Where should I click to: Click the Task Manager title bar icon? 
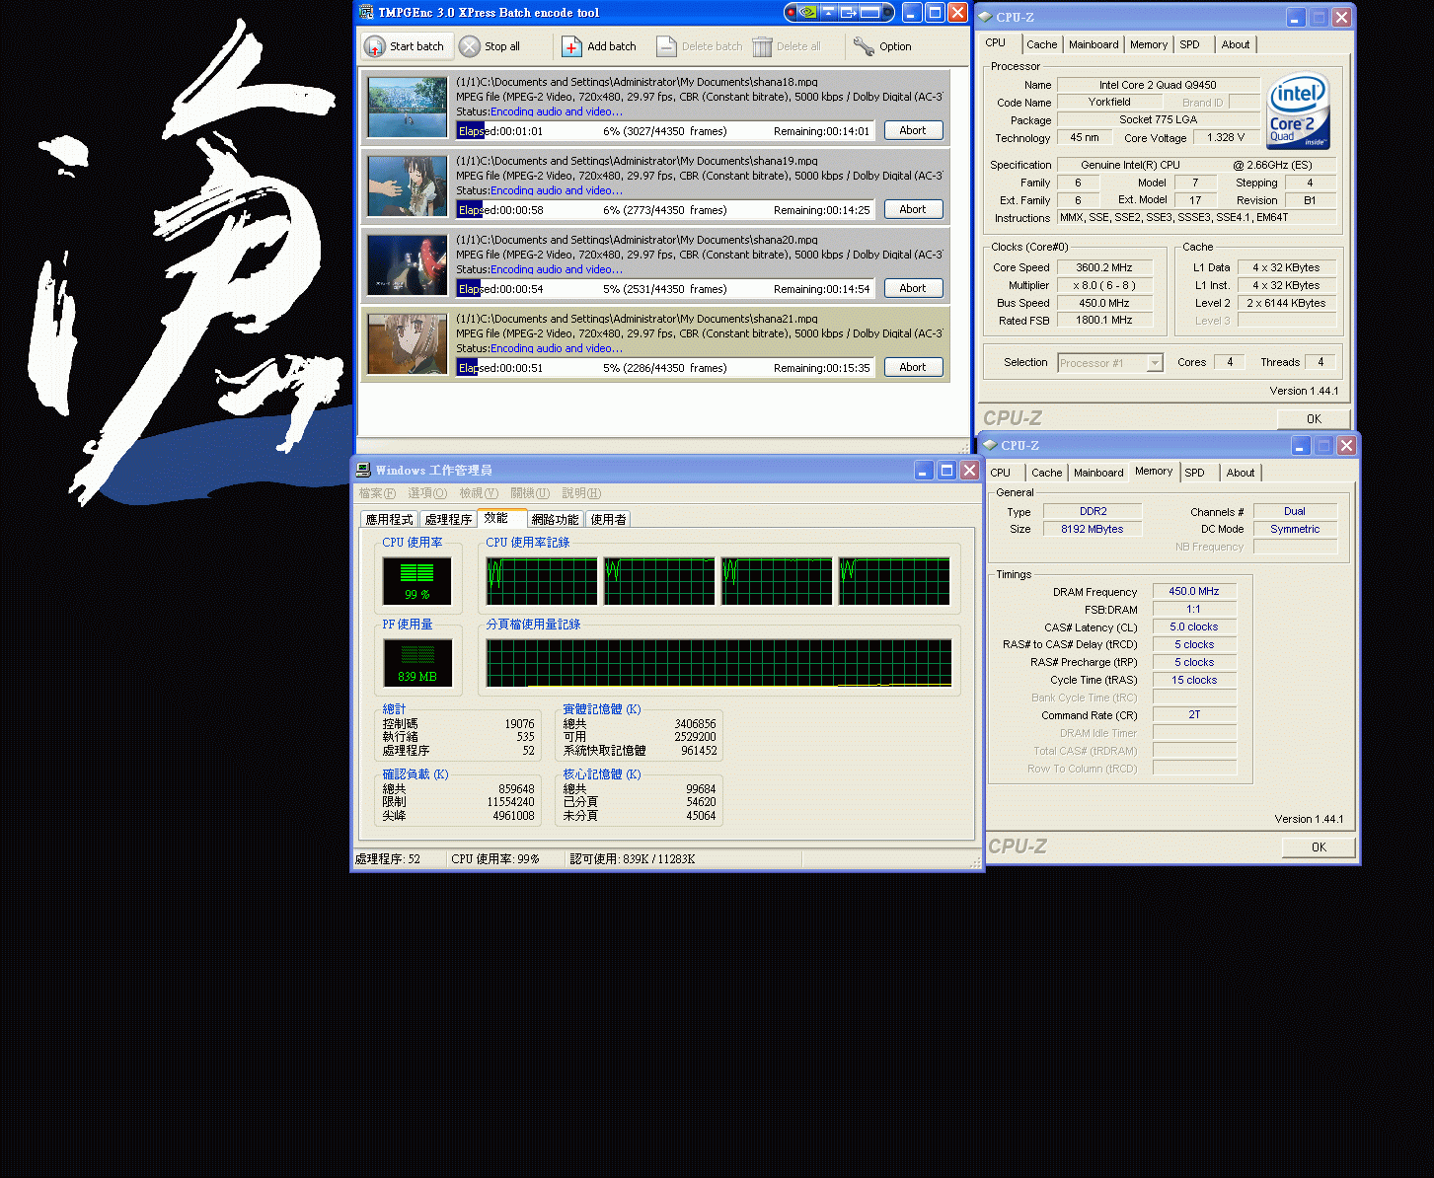(x=363, y=470)
